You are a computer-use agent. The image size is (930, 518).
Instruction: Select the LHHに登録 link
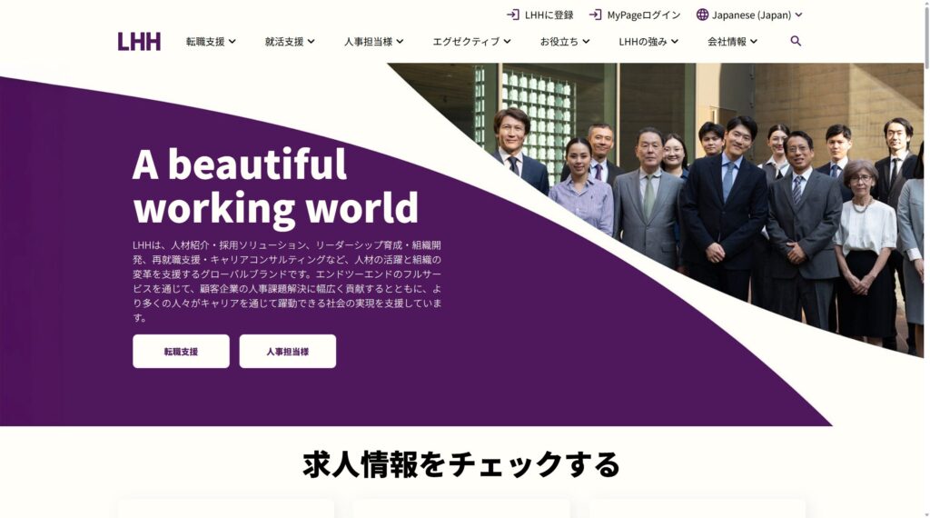coord(540,15)
